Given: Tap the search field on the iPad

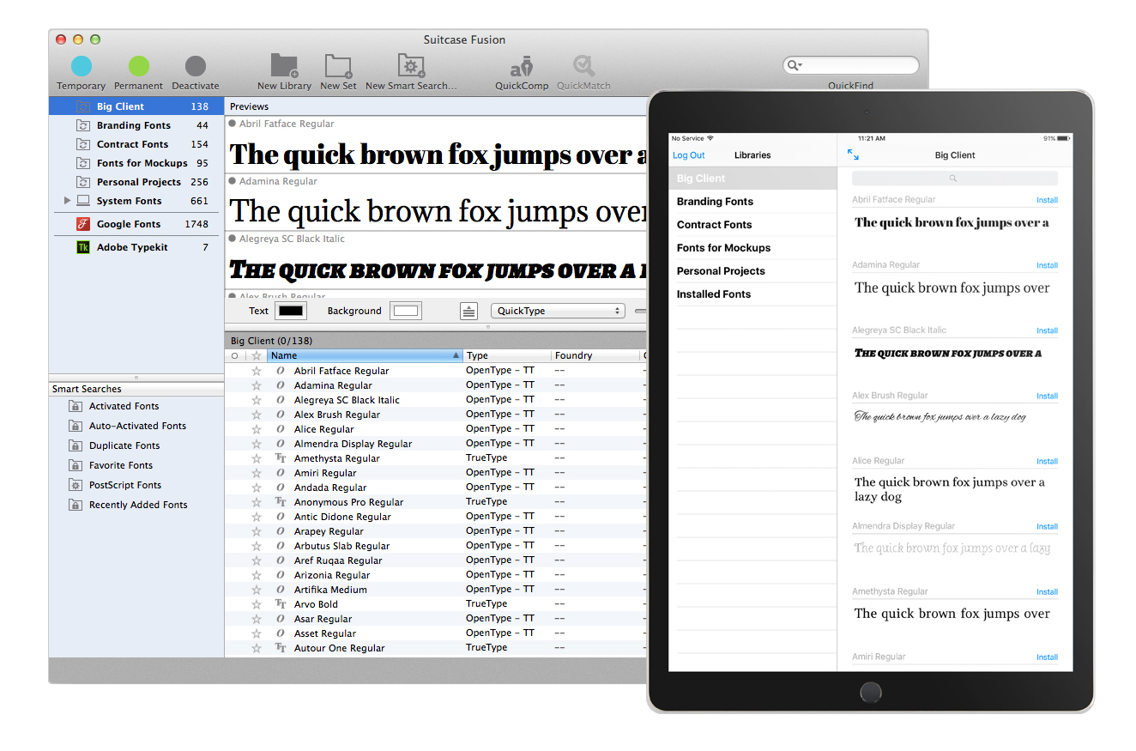Looking at the screenshot, I should click(955, 179).
